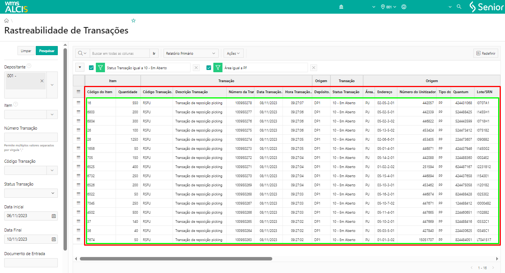Sort by Código do Item column header
The width and height of the screenshot is (505, 273).
(x=100, y=92)
